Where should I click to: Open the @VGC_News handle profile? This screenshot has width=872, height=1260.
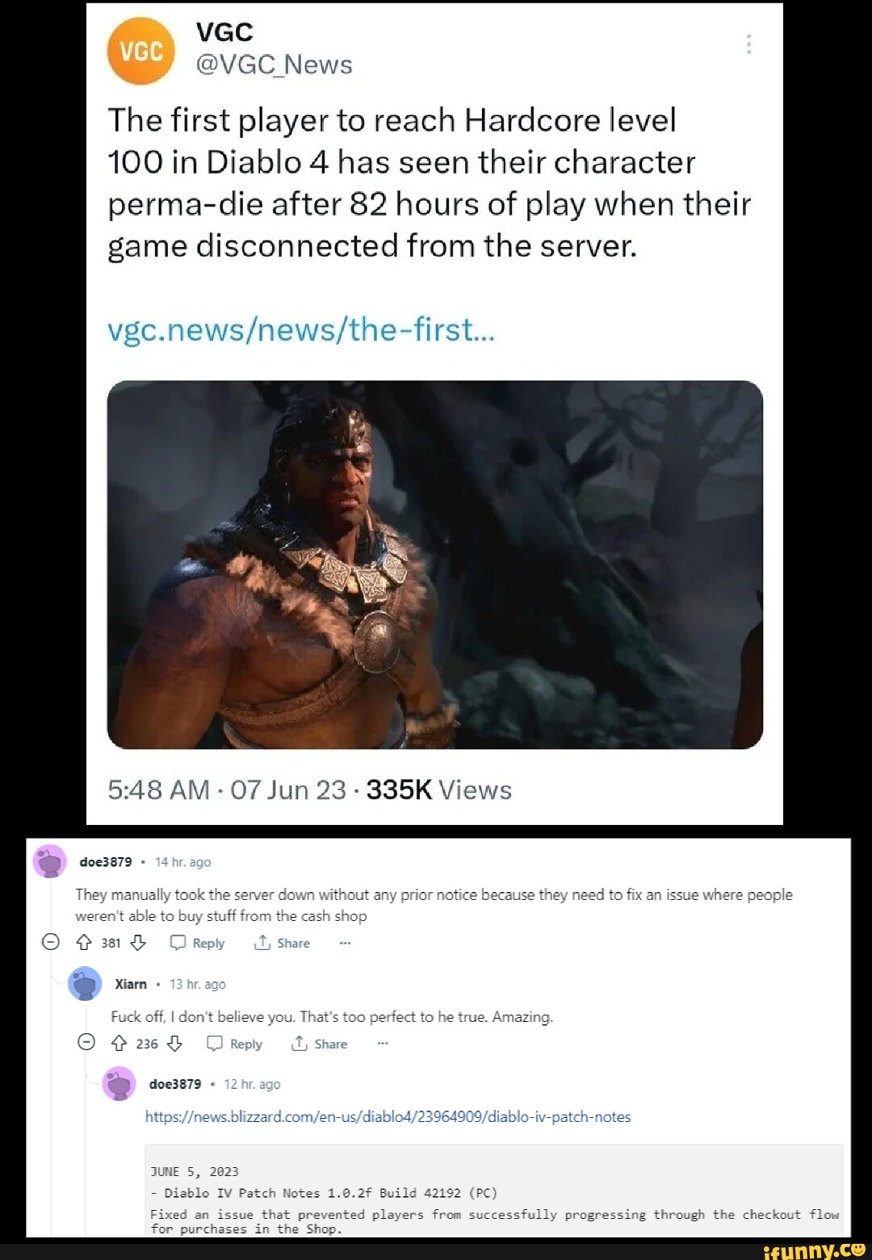(275, 65)
